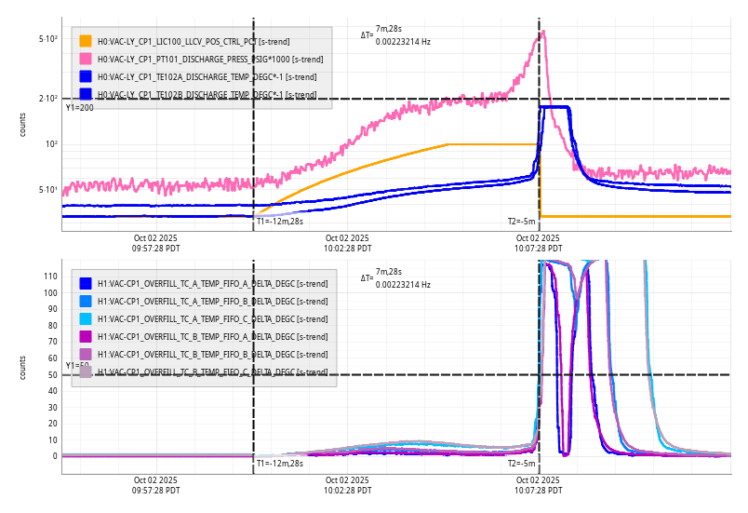
Task: Click the T1=-12m,28s cursor label in top plot
Action: (280, 222)
